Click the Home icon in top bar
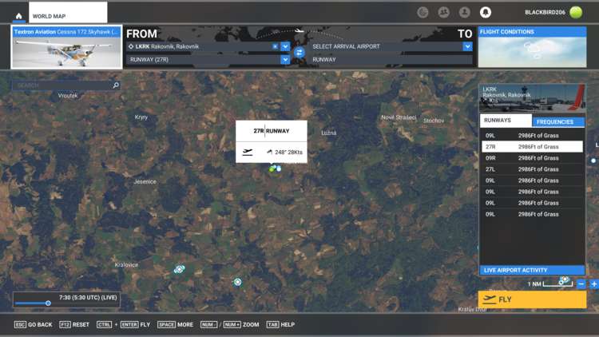Image resolution: width=599 pixels, height=337 pixels. pyautogui.click(x=18, y=15)
